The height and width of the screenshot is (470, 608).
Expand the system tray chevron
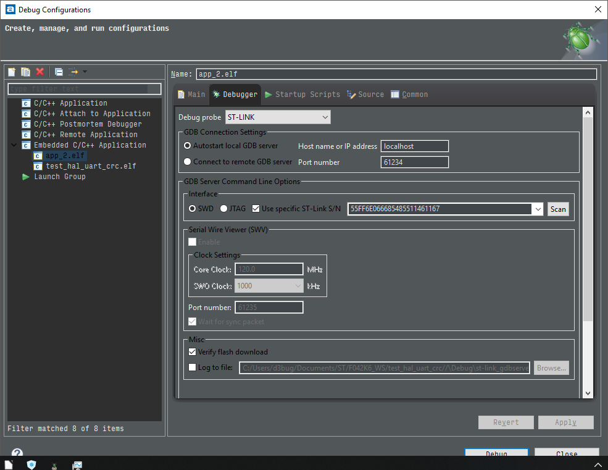pyautogui.click(x=598, y=465)
